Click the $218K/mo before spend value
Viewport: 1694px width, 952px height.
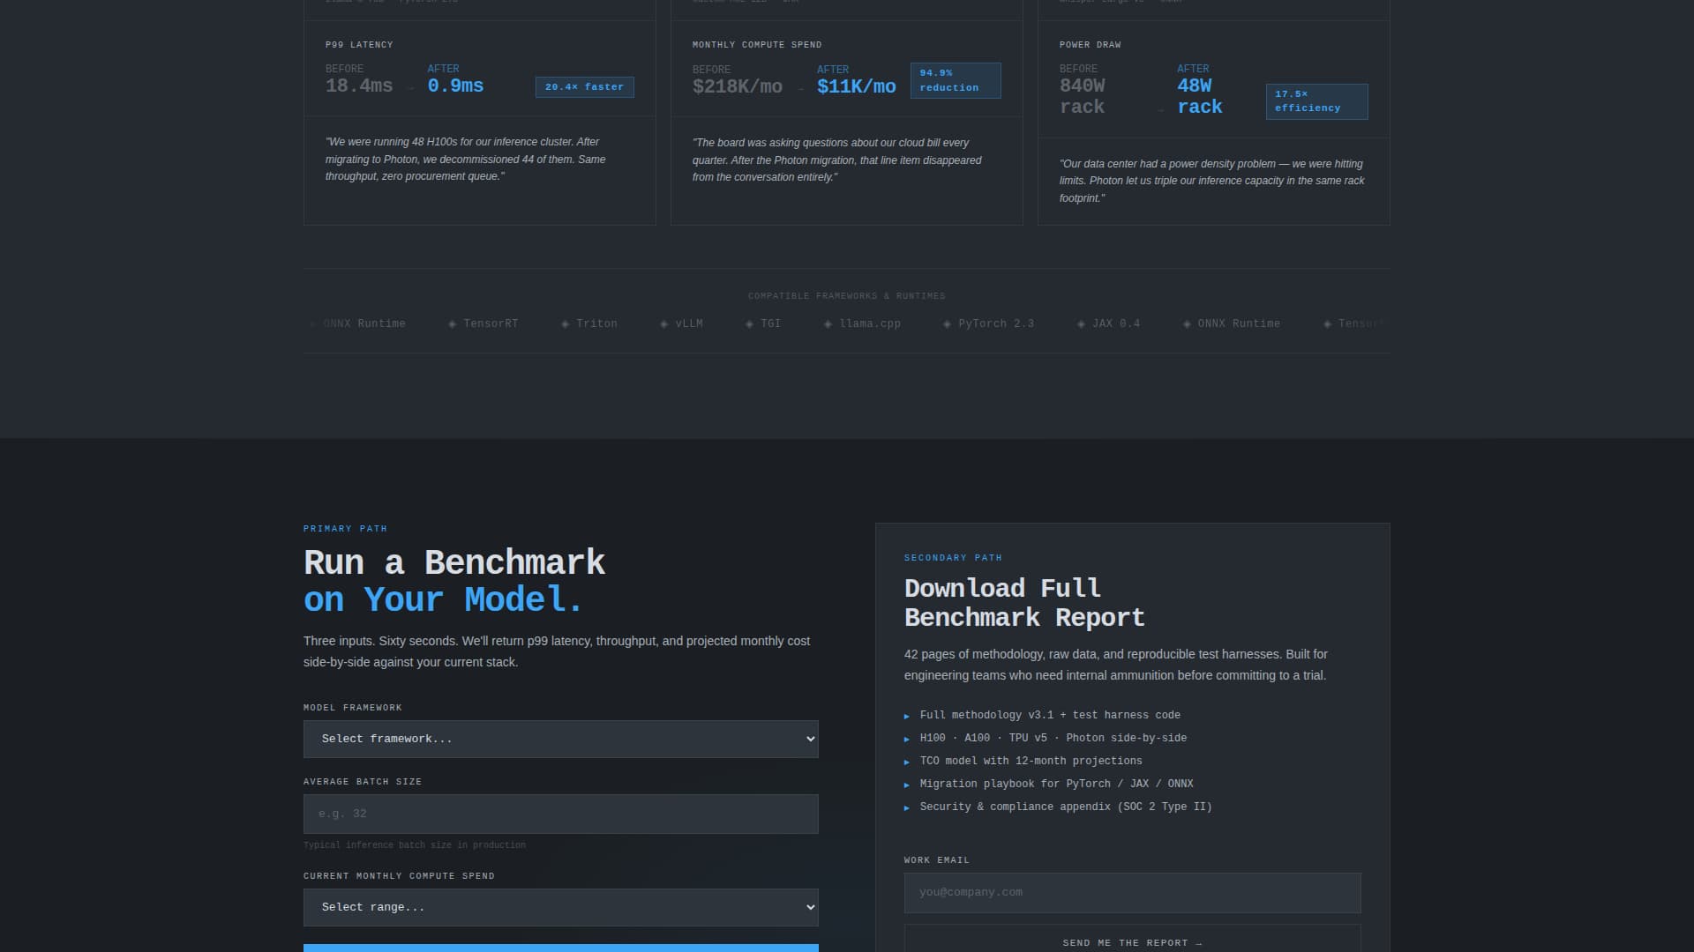tap(738, 86)
